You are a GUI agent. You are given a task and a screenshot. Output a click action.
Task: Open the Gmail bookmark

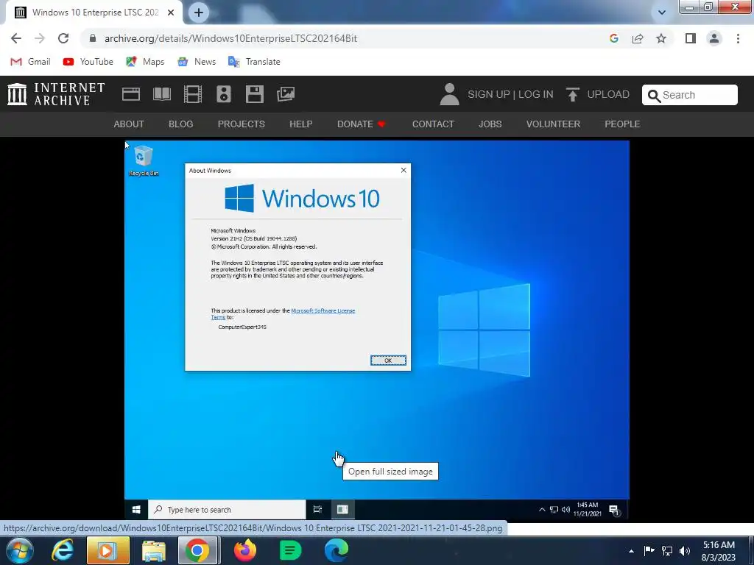pos(30,62)
